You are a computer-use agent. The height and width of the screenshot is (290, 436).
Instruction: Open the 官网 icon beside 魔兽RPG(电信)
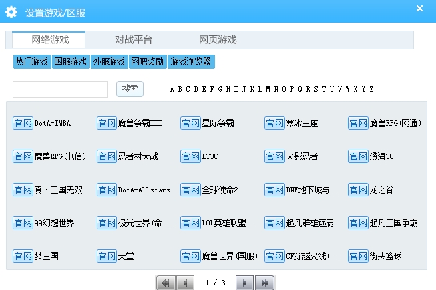click(x=23, y=156)
